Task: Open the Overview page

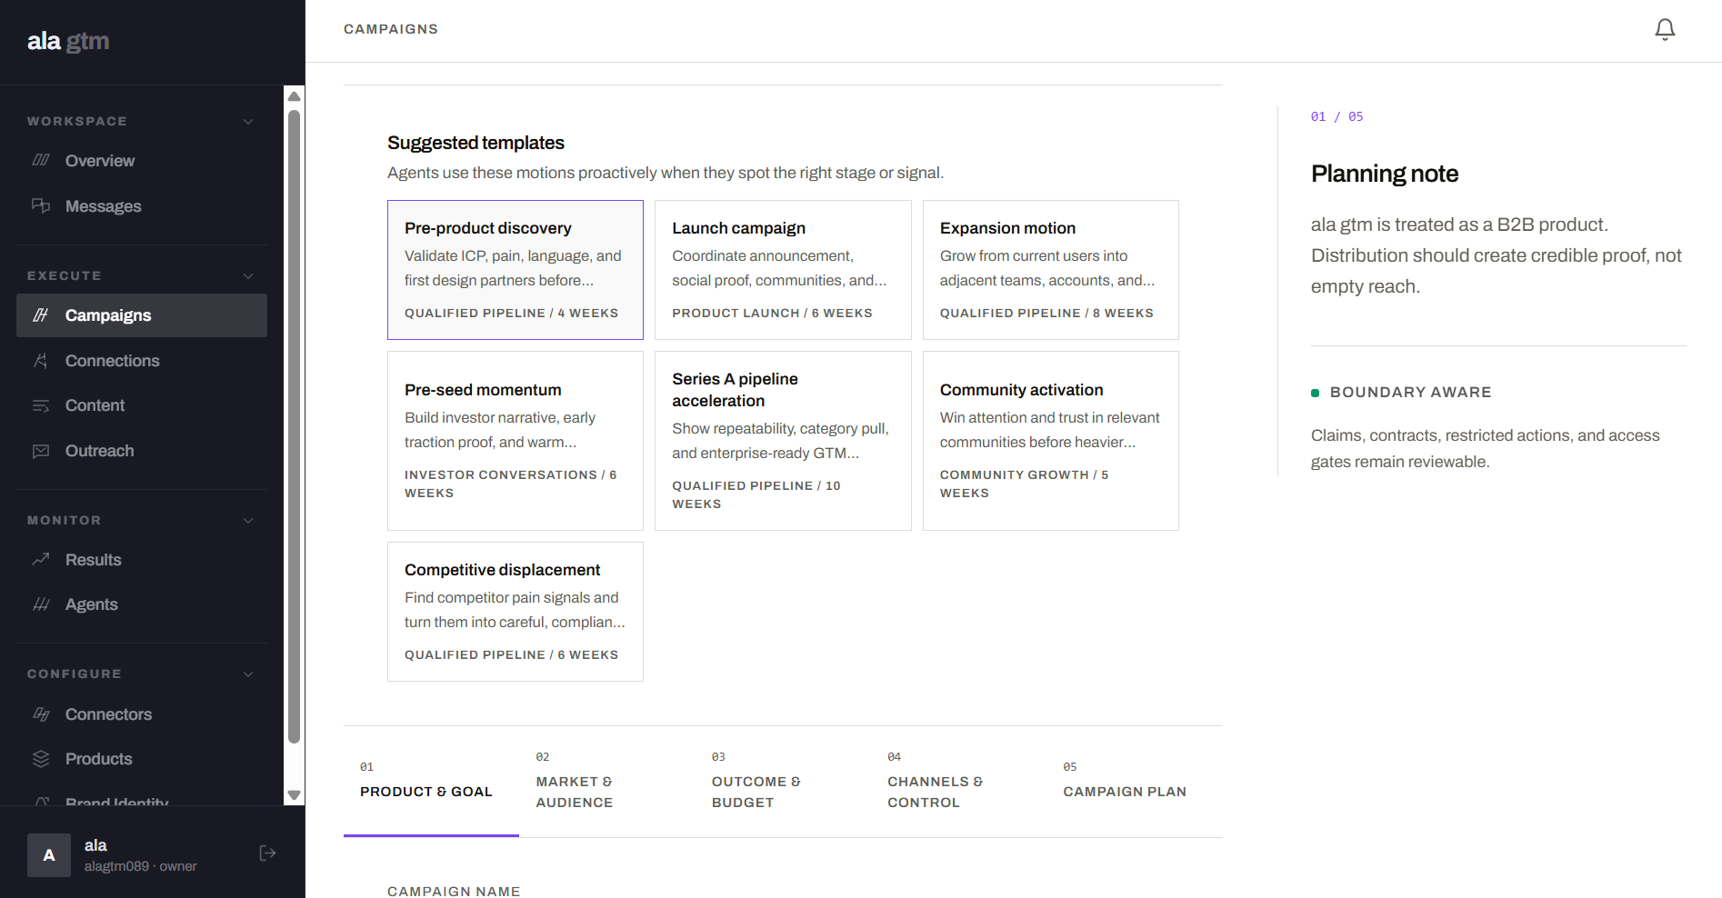Action: [142, 161]
